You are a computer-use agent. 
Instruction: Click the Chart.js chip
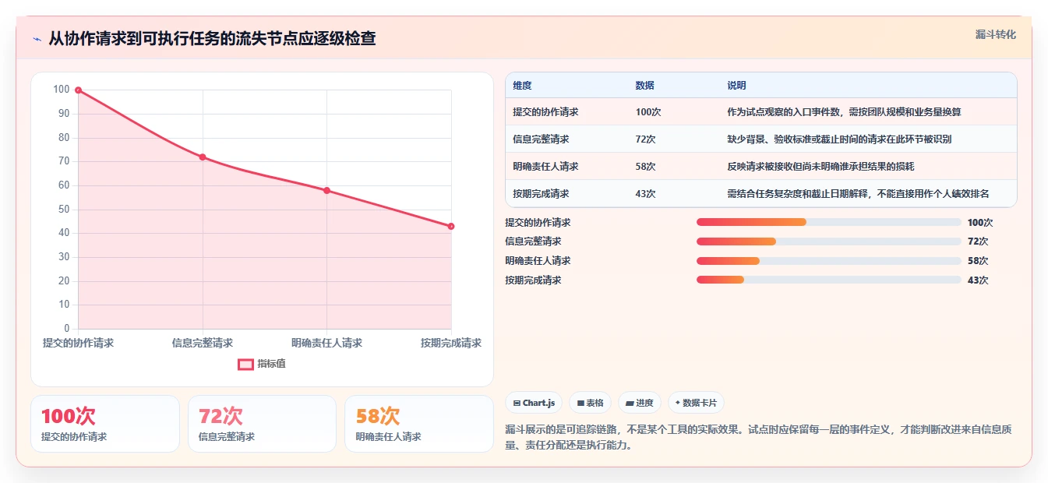click(534, 403)
